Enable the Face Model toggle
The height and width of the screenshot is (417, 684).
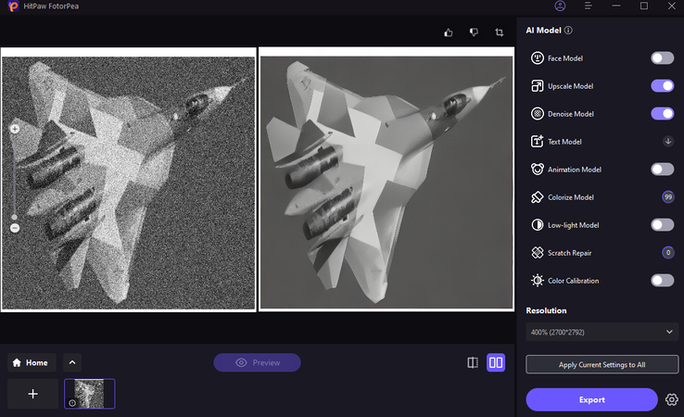[662, 58]
